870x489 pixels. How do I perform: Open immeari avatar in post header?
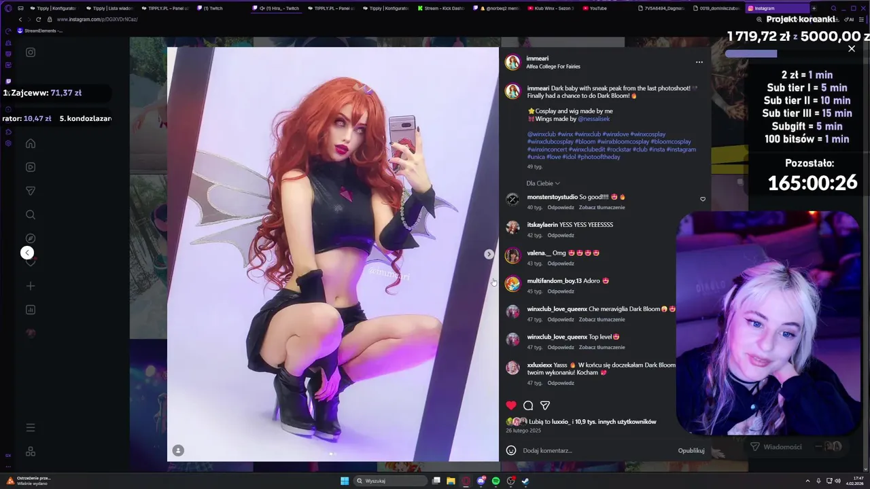pos(512,62)
